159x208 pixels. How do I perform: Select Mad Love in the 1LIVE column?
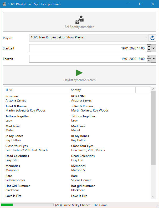click(x=12, y=126)
